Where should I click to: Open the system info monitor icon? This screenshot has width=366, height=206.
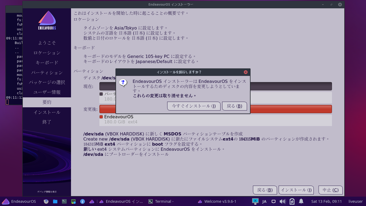point(73,201)
